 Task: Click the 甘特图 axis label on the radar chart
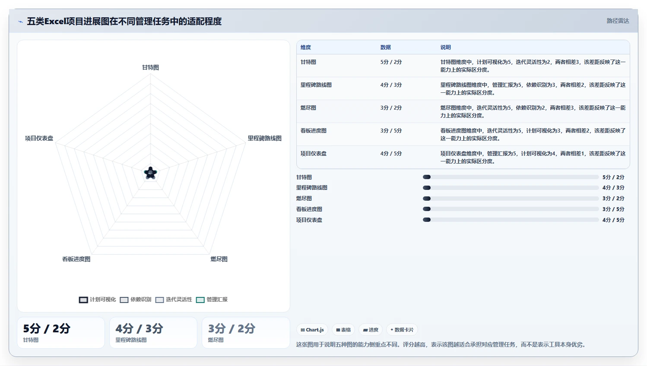pos(151,67)
